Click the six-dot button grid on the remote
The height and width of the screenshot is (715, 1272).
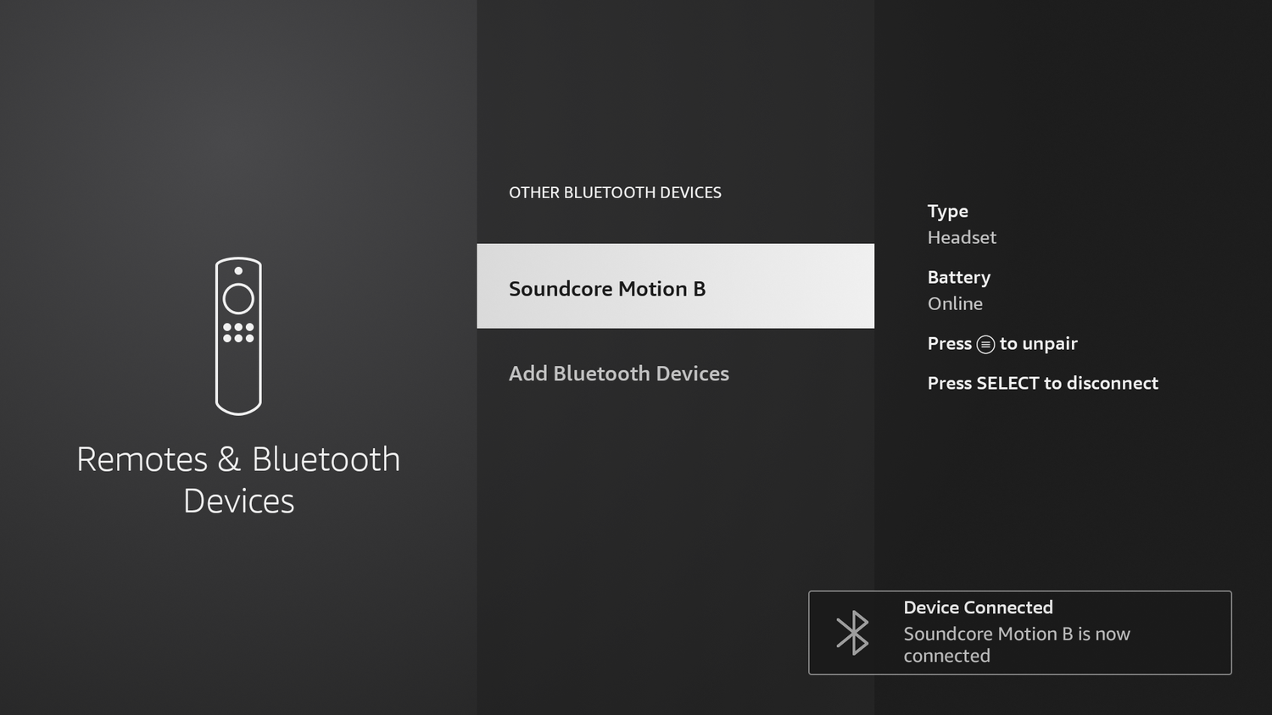[238, 332]
